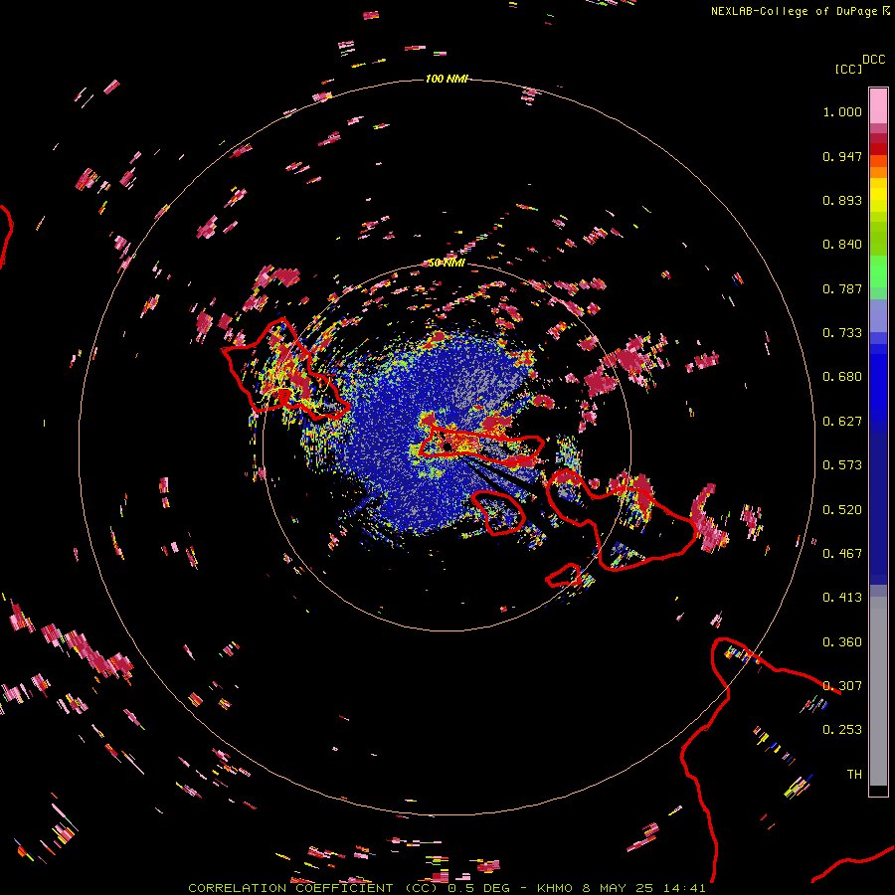Select the 1.000 scale value
Screen dimensions: 895x895
pyautogui.click(x=842, y=111)
